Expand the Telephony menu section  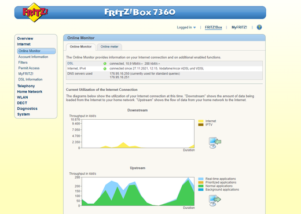click(x=26, y=86)
